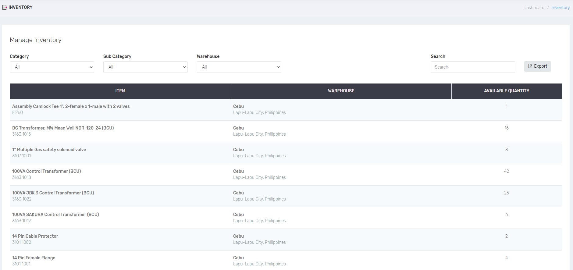The image size is (573, 270).
Task: Click the 100VA JBK 3 Control Transformer item
Action: click(53, 193)
